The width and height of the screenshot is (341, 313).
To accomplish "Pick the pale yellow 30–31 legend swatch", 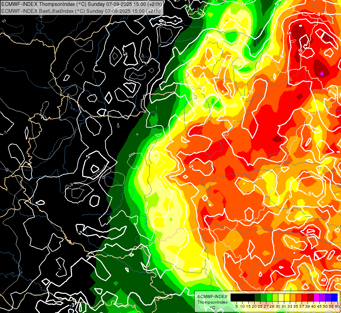I will click(281, 297).
